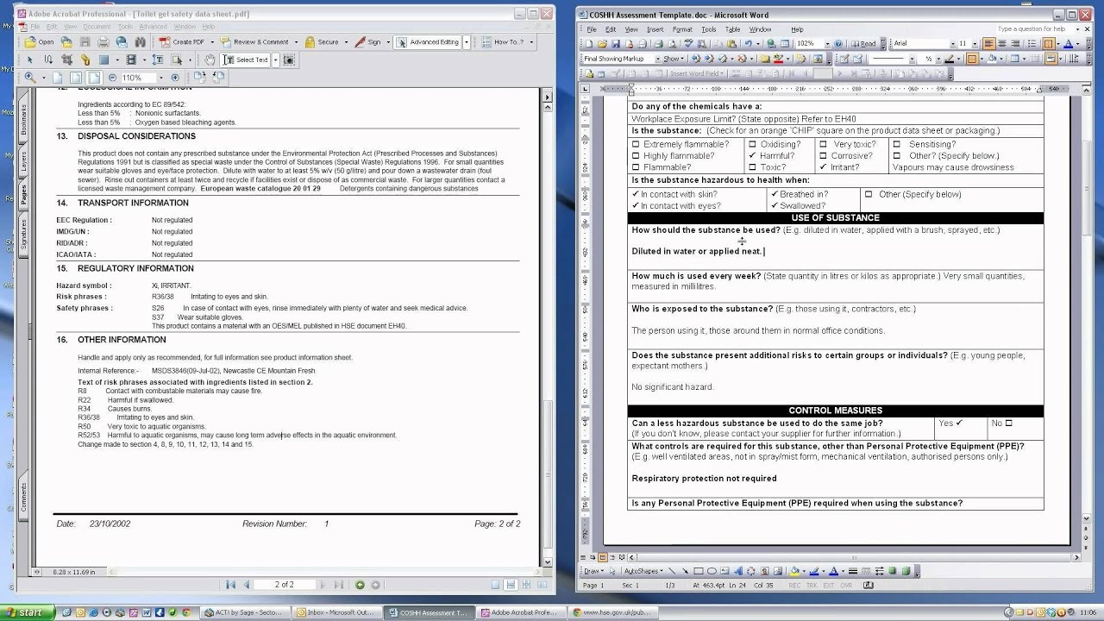This screenshot has height=621, width=1104.
Task: Open the Arial font name dropdown
Action: pos(953,43)
